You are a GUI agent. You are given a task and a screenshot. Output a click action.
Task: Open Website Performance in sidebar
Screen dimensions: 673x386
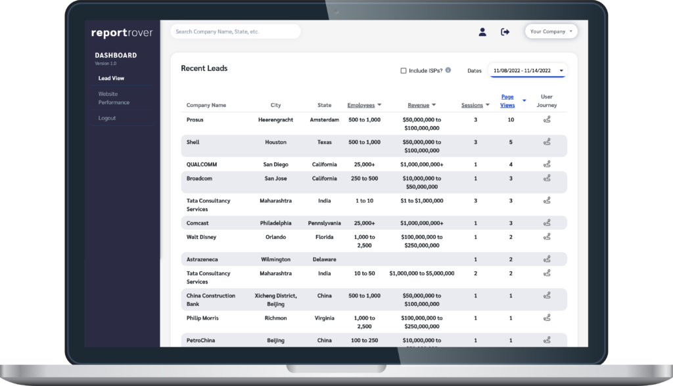coord(114,98)
